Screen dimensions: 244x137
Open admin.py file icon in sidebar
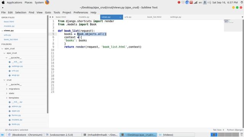(x=10, y=107)
